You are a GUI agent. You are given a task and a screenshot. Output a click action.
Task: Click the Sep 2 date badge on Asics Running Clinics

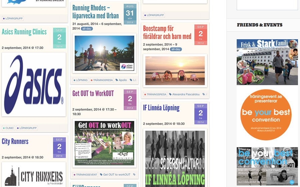click(59, 38)
